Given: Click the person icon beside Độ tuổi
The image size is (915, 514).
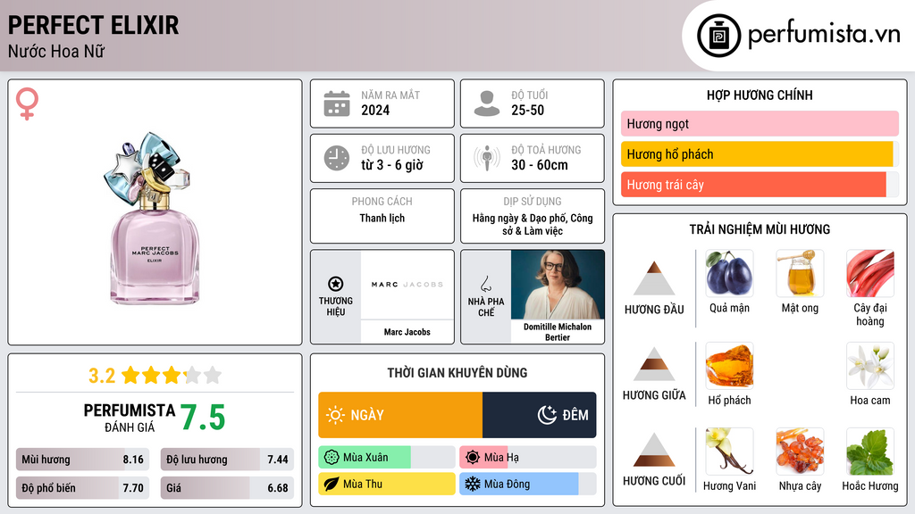Looking at the screenshot, I should point(487,104).
